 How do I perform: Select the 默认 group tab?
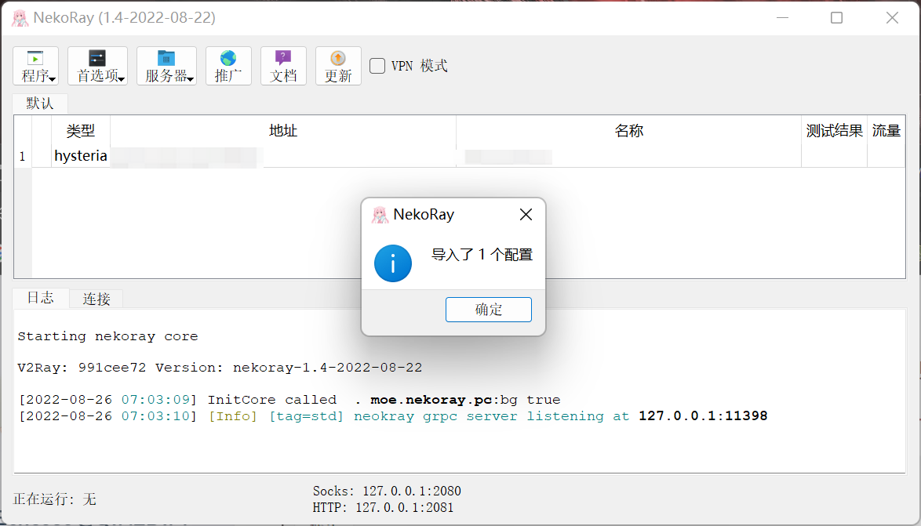40,103
